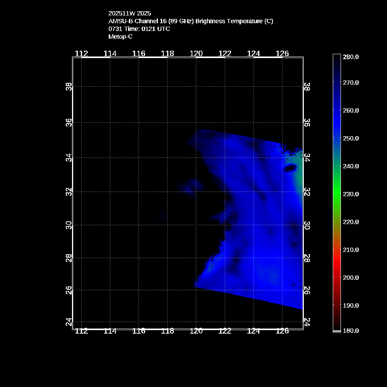This screenshot has width=387, height=387.
Task: Click the left latitude label "34"
Action: (x=69, y=158)
